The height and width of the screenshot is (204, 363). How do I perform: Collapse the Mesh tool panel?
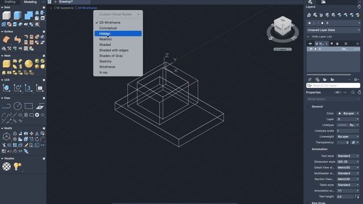click(2, 56)
